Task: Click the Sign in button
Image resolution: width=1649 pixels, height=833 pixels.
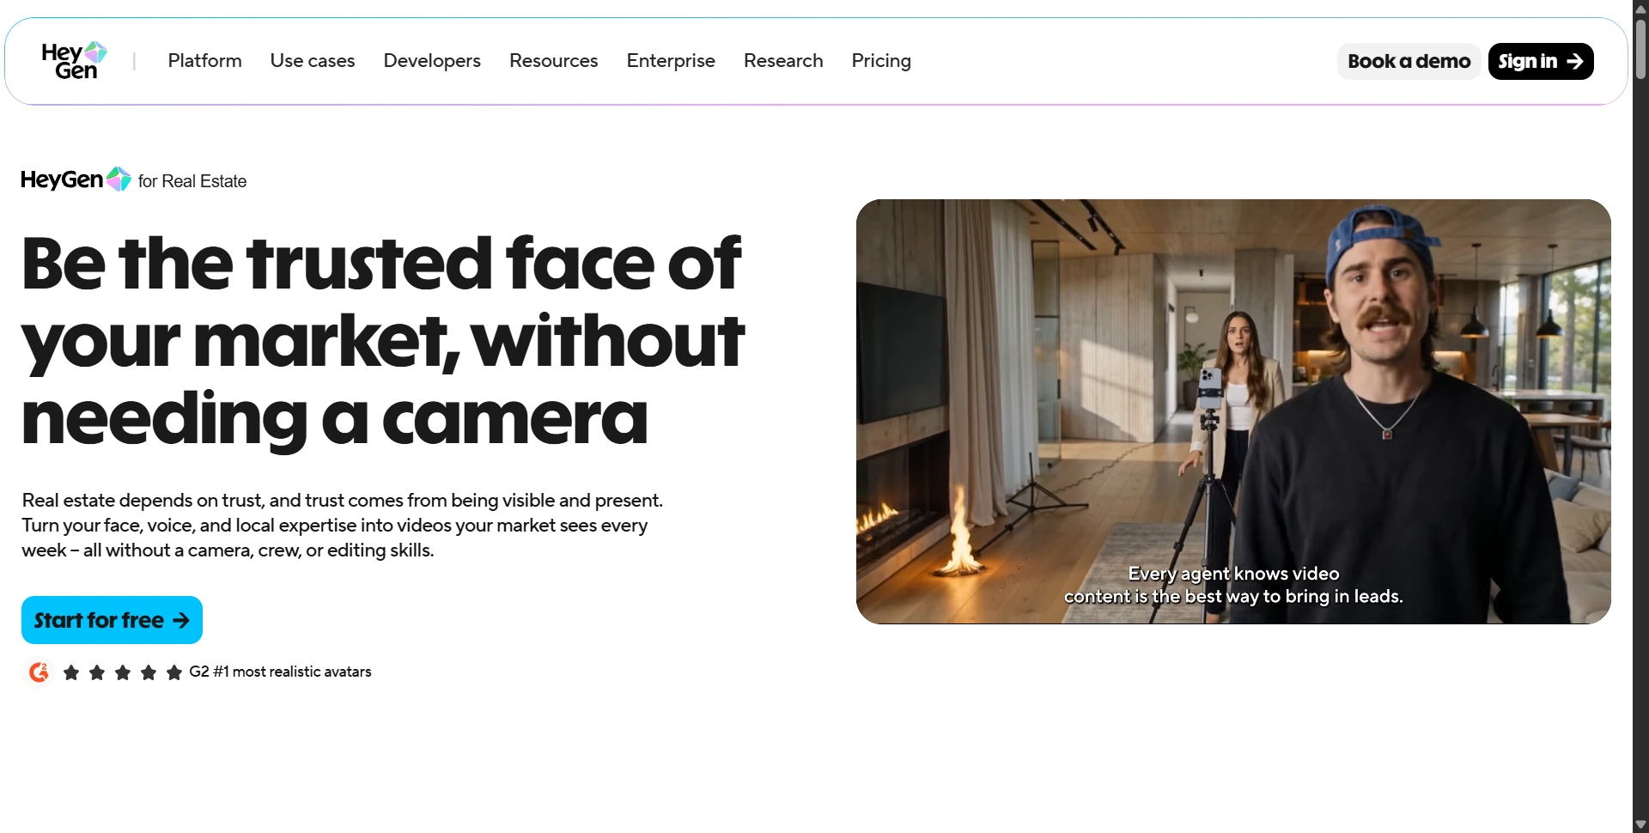Action: click(1541, 61)
